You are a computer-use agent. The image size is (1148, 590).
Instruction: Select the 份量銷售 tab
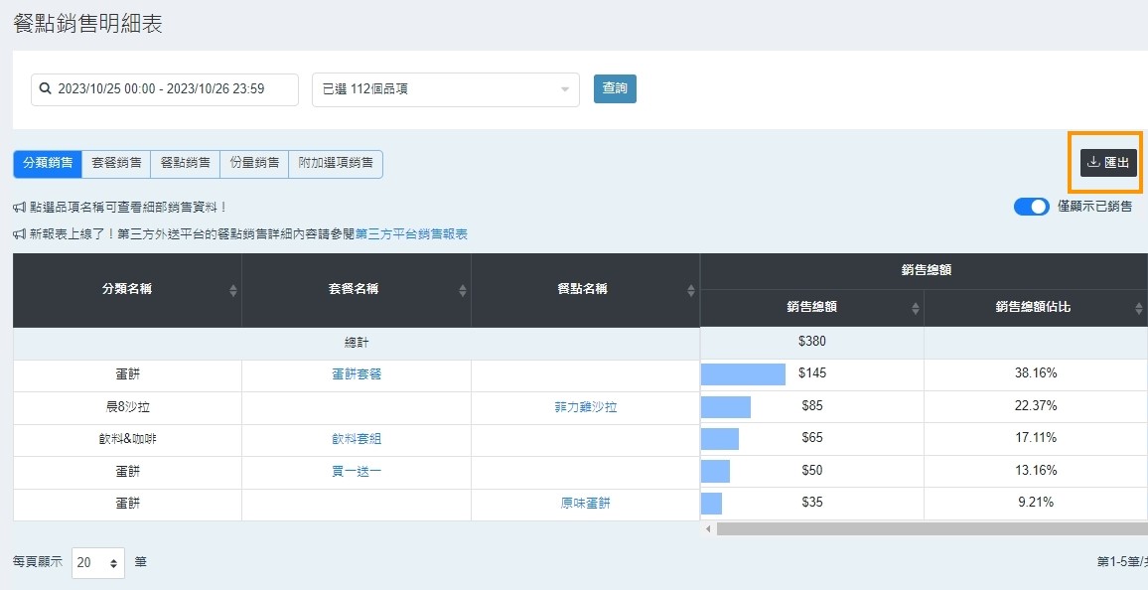(x=254, y=163)
